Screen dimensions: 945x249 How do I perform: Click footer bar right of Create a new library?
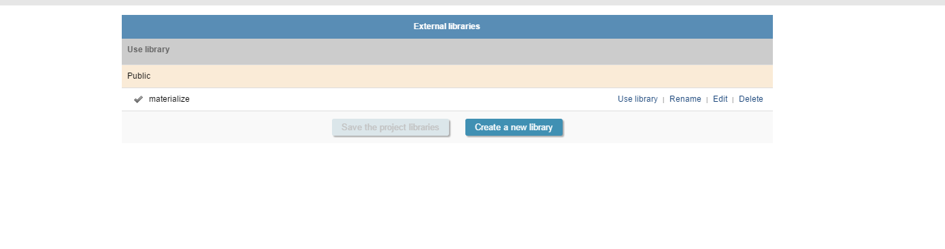668,127
